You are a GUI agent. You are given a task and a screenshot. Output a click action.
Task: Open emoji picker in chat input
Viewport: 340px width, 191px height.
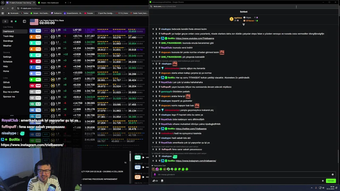click(333, 175)
